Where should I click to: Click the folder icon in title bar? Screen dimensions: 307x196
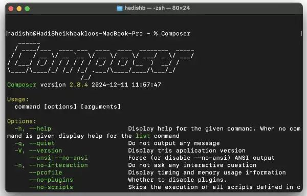[x=119, y=8]
